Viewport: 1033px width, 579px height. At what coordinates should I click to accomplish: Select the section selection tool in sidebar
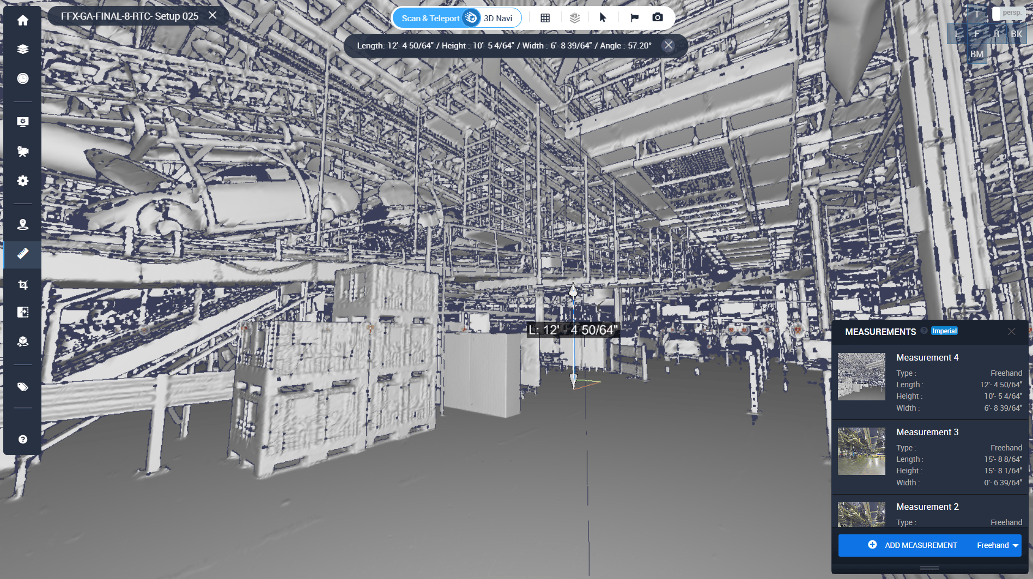tap(22, 312)
